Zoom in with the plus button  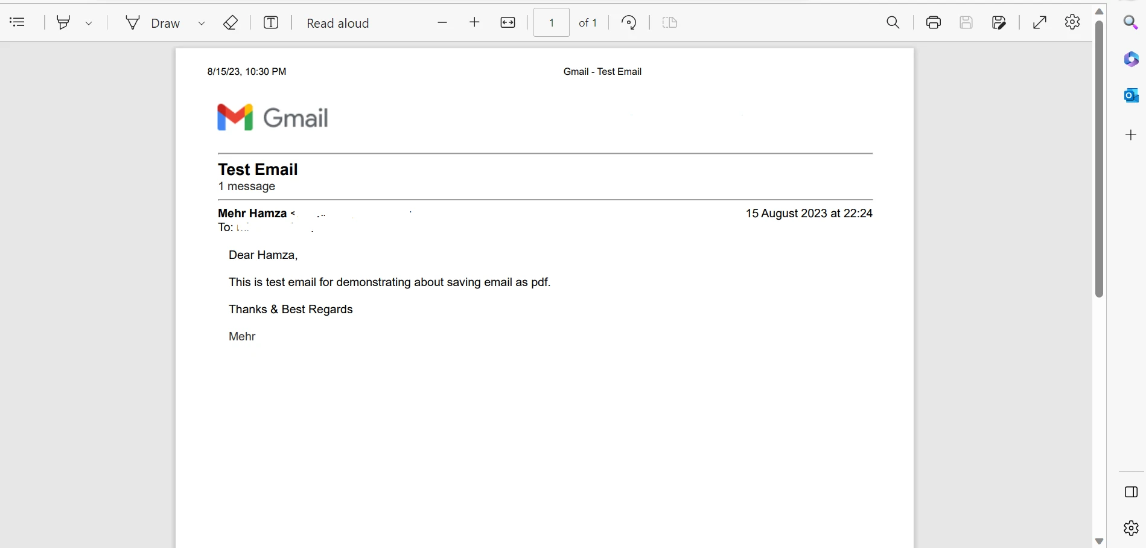click(475, 22)
